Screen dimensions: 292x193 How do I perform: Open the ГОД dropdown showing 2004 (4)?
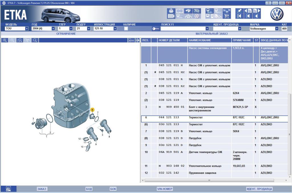43,29
